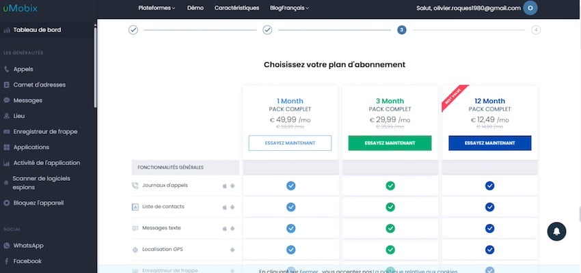
Task: Click the Liste de contacts feature label
Action: tap(163, 207)
